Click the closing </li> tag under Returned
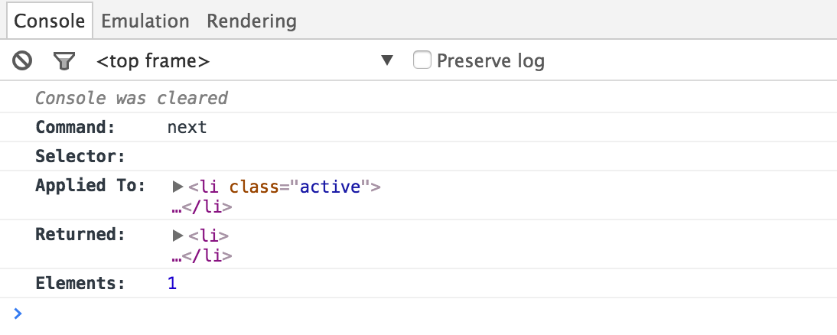The image size is (837, 335). point(207,255)
